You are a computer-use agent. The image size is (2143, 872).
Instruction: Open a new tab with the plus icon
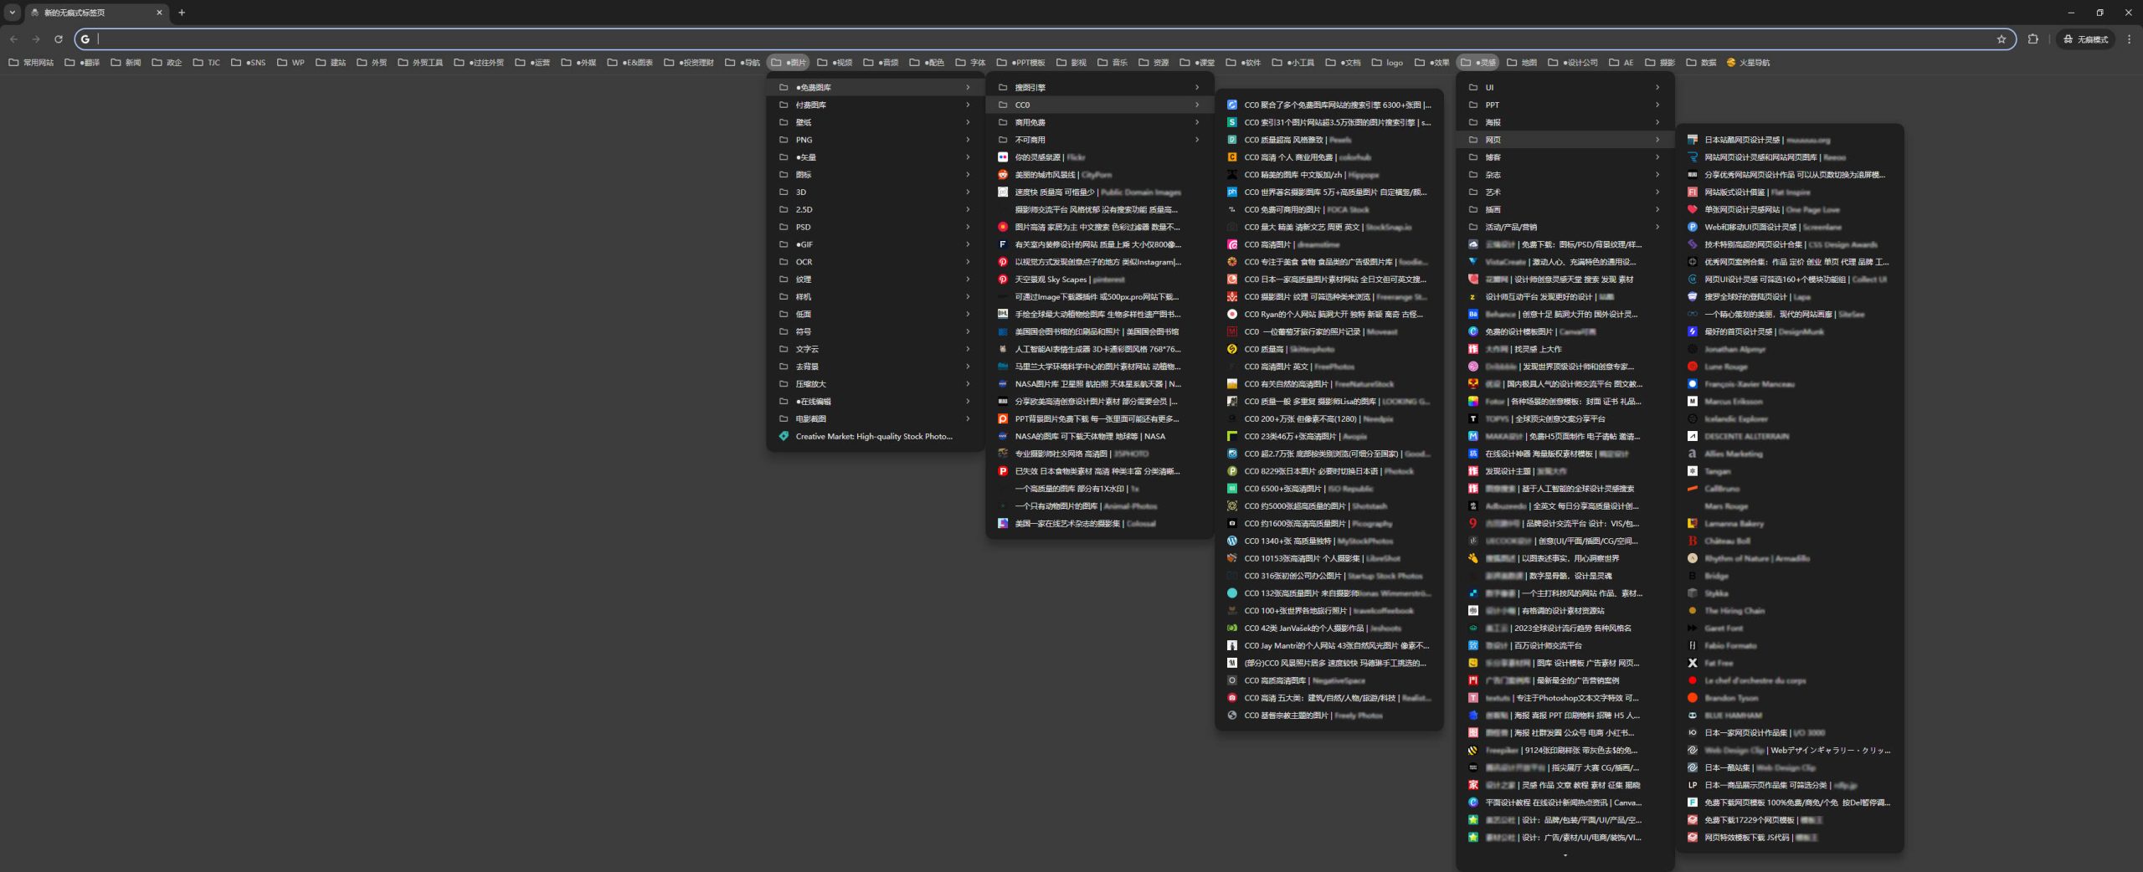click(x=182, y=13)
